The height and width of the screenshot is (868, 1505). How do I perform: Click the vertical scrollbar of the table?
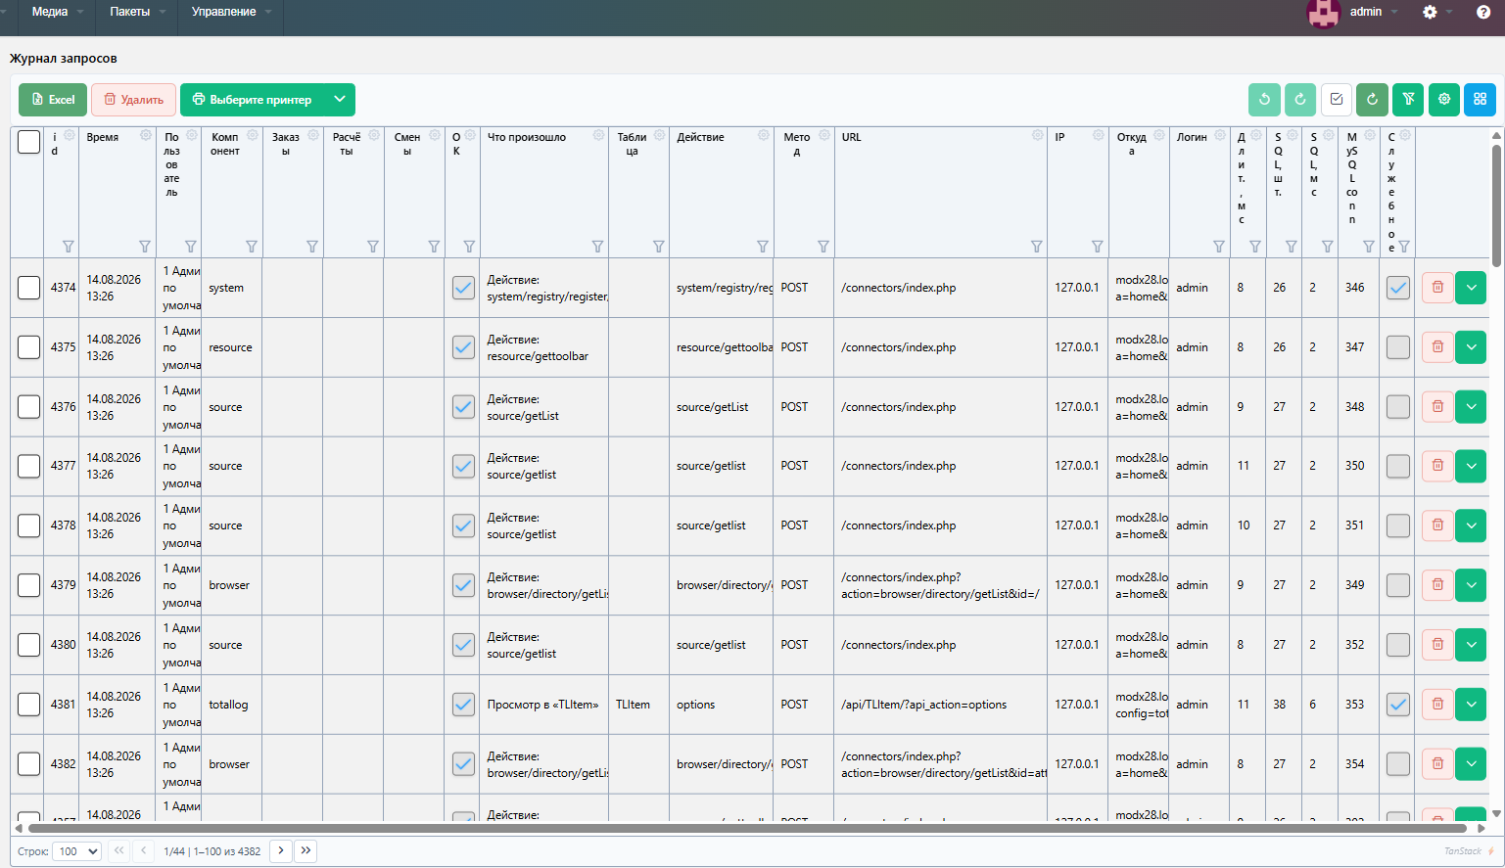click(1496, 206)
